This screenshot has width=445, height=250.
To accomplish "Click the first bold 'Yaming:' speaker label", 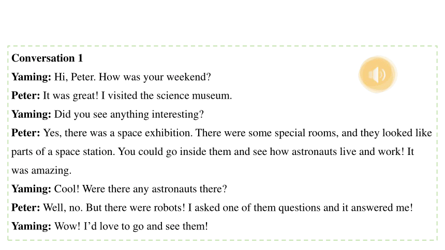I will pyautogui.click(x=31, y=77).
